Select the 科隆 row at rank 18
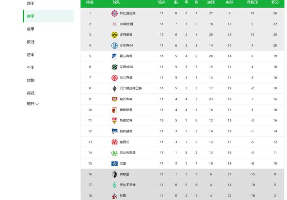Viewport: 287px width, 200px height. [x=183, y=196]
